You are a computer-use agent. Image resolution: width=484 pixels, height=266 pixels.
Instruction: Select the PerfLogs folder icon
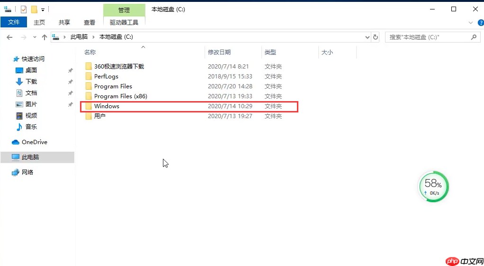coord(89,77)
